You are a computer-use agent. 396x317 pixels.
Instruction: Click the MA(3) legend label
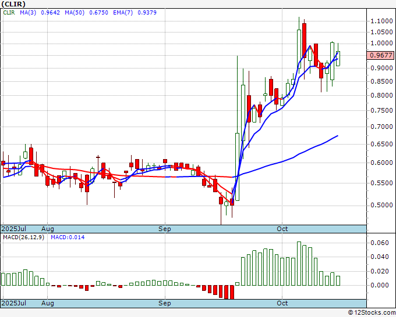[28, 13]
